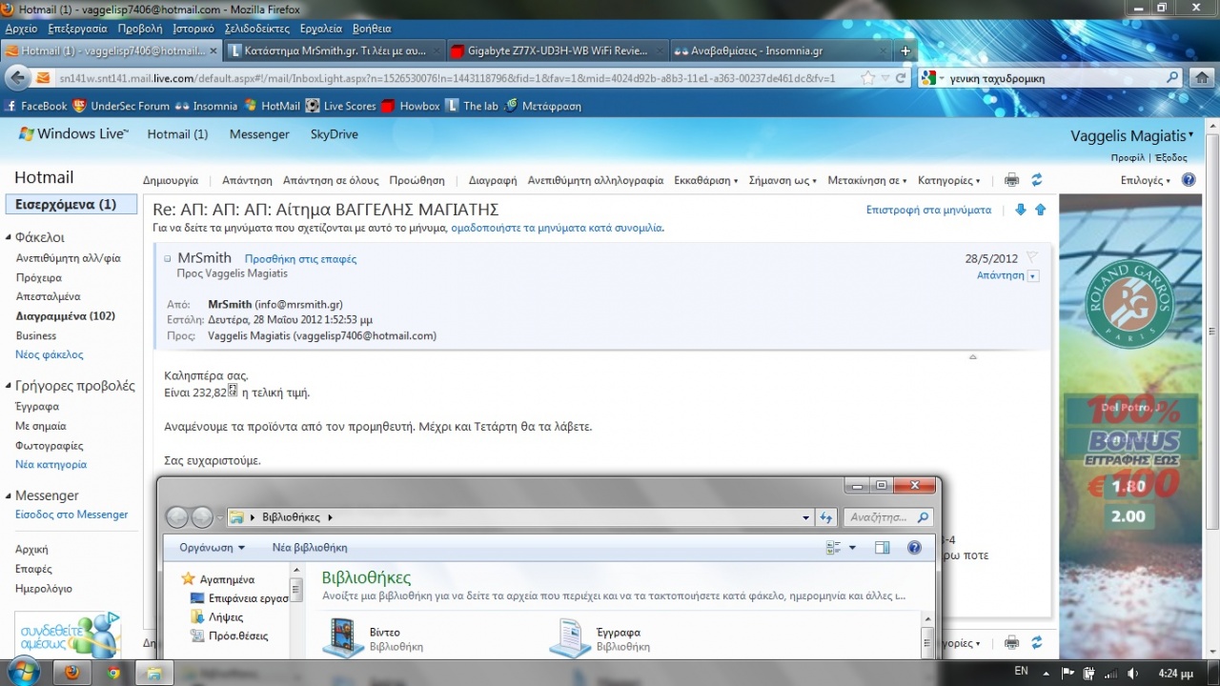Open Firefox from the taskbar

pos(72,673)
